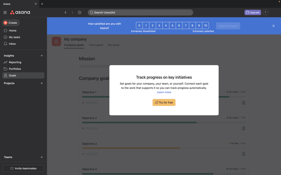The width and height of the screenshot is (281, 175).
Task: Add a new team with plus icon
Action: coord(41,157)
